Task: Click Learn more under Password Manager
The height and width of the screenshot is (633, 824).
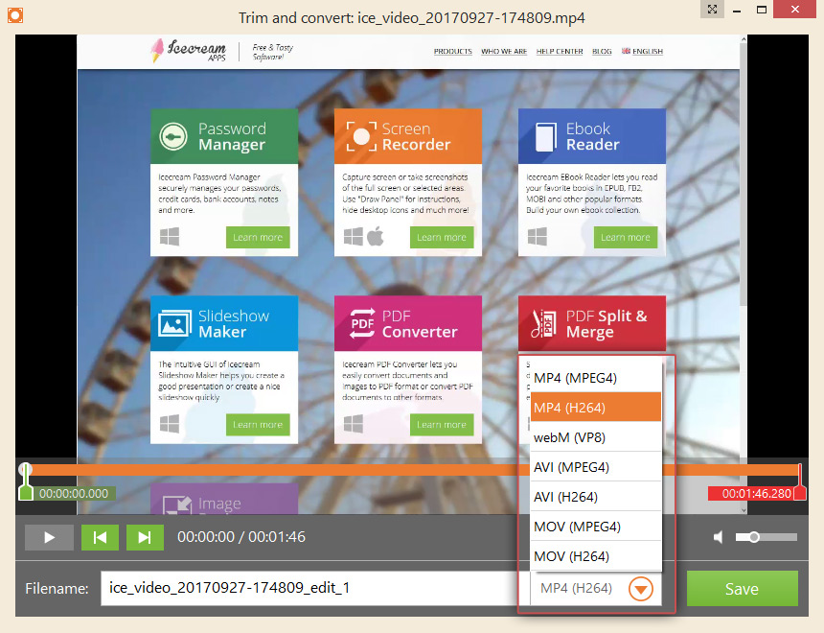Action: pyautogui.click(x=258, y=237)
